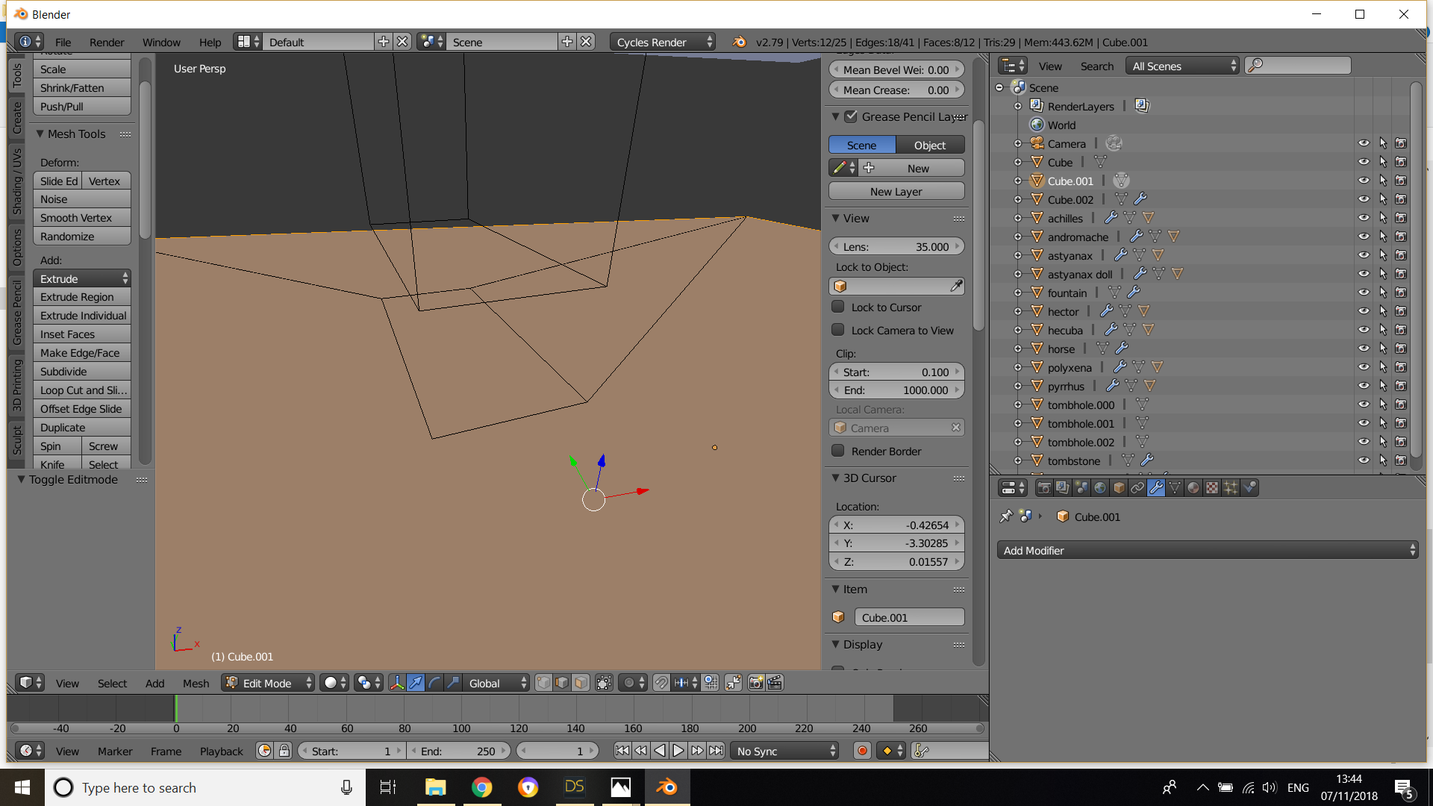This screenshot has width=1433, height=806.
Task: Toggle visibility of andromache object
Action: (x=1362, y=236)
